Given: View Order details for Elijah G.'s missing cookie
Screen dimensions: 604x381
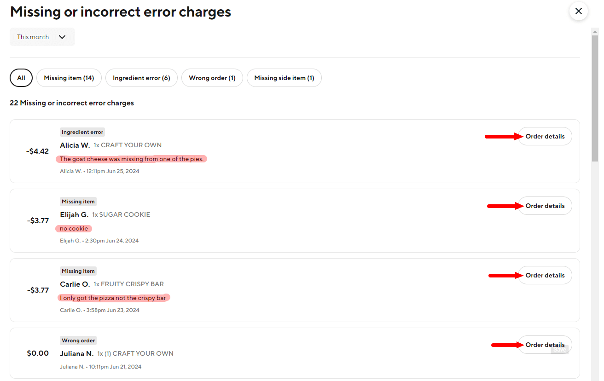Looking at the screenshot, I should tap(545, 206).
